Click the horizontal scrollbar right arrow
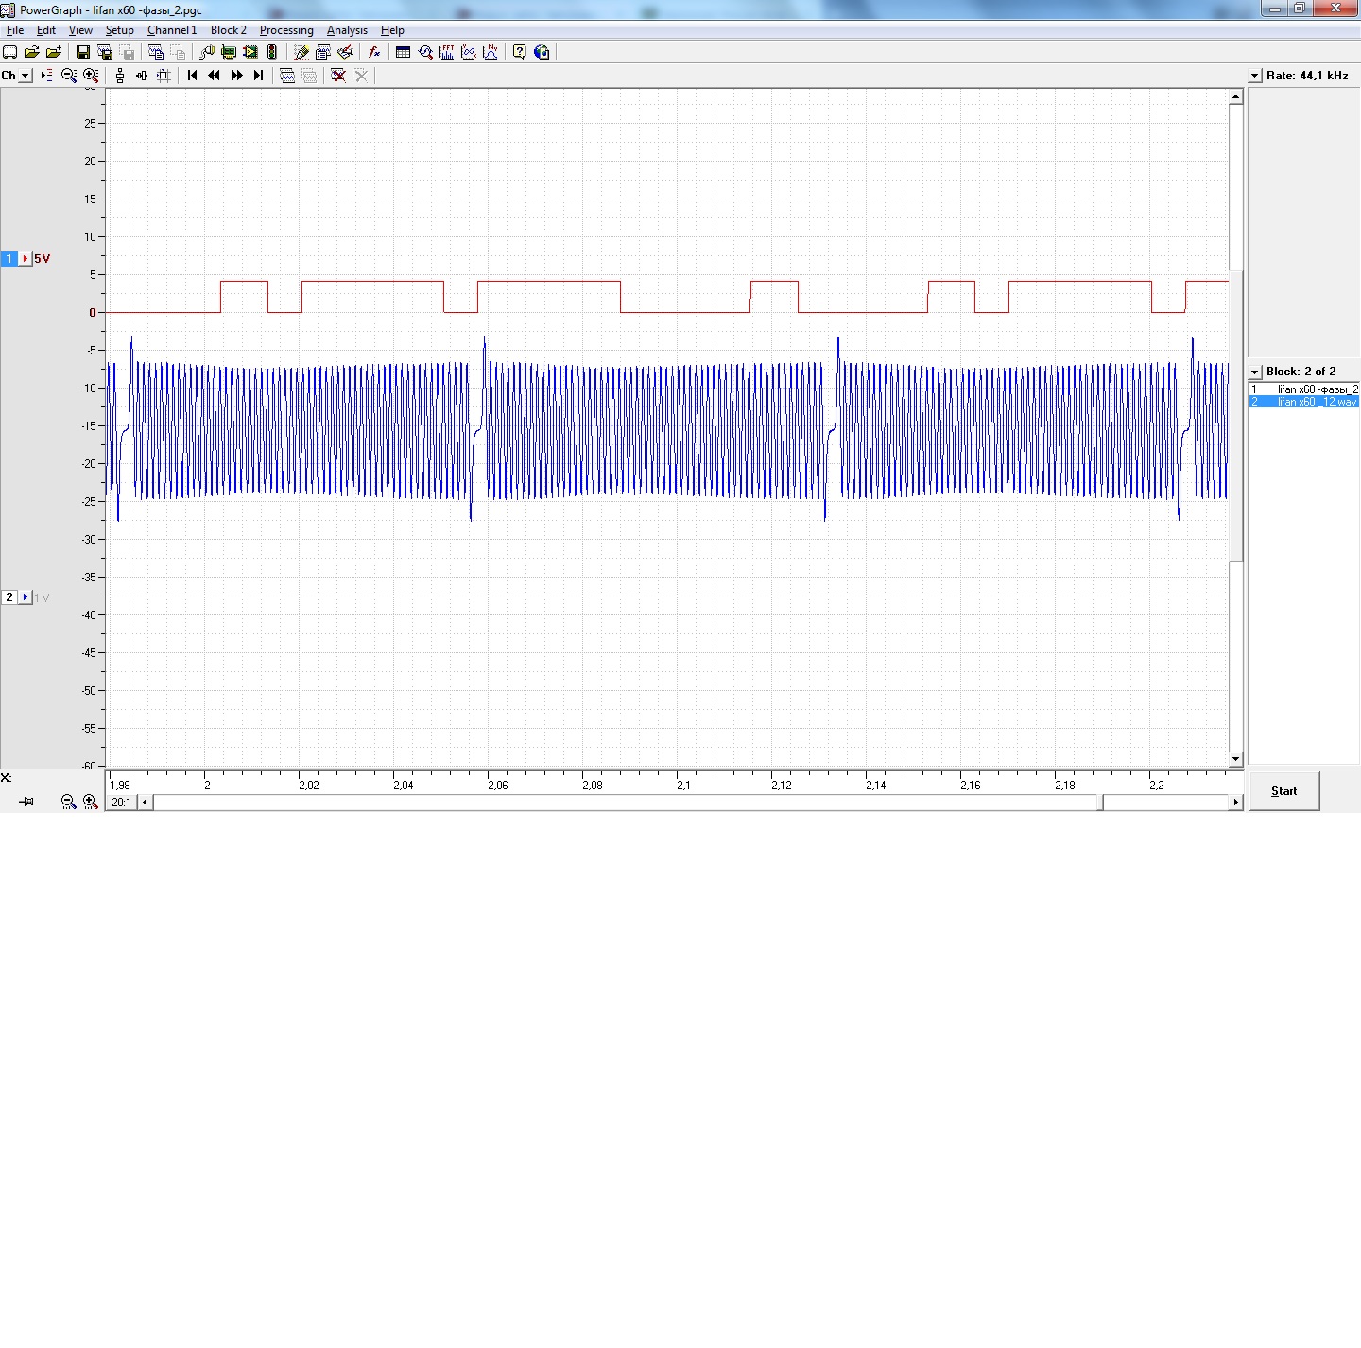 point(1235,802)
